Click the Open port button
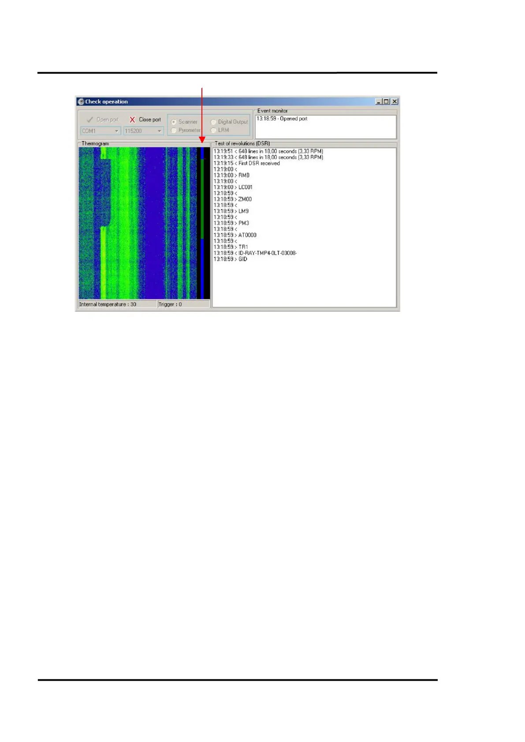The height and width of the screenshot is (742, 525). [x=103, y=119]
